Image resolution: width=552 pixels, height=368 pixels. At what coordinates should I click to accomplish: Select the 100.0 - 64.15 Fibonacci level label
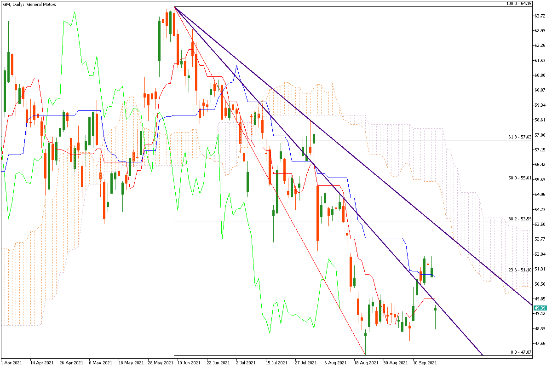[518, 4]
